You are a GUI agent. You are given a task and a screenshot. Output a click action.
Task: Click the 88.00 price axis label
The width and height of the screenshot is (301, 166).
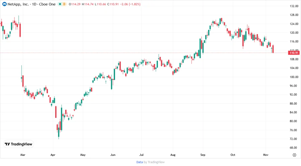[294, 103]
